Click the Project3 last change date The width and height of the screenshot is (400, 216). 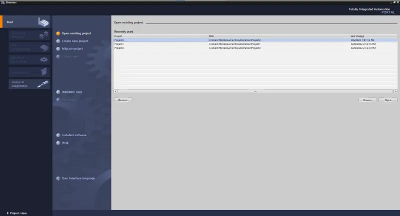coord(363,48)
